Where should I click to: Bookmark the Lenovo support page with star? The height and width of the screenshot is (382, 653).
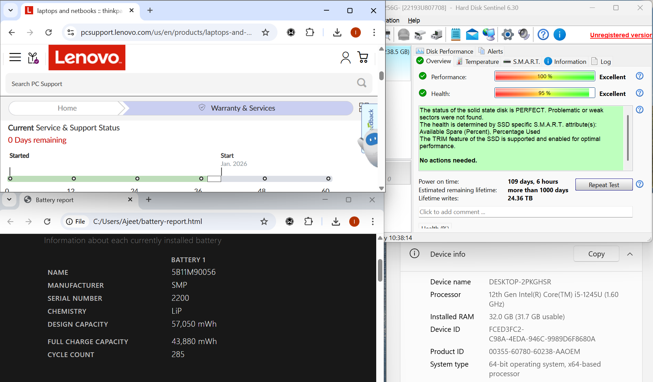pos(266,32)
